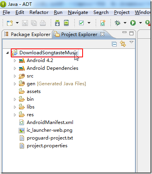Click the ic_launcher-web.png image icon
Image resolution: width=152 pixels, height=174 pixels.
(22, 131)
